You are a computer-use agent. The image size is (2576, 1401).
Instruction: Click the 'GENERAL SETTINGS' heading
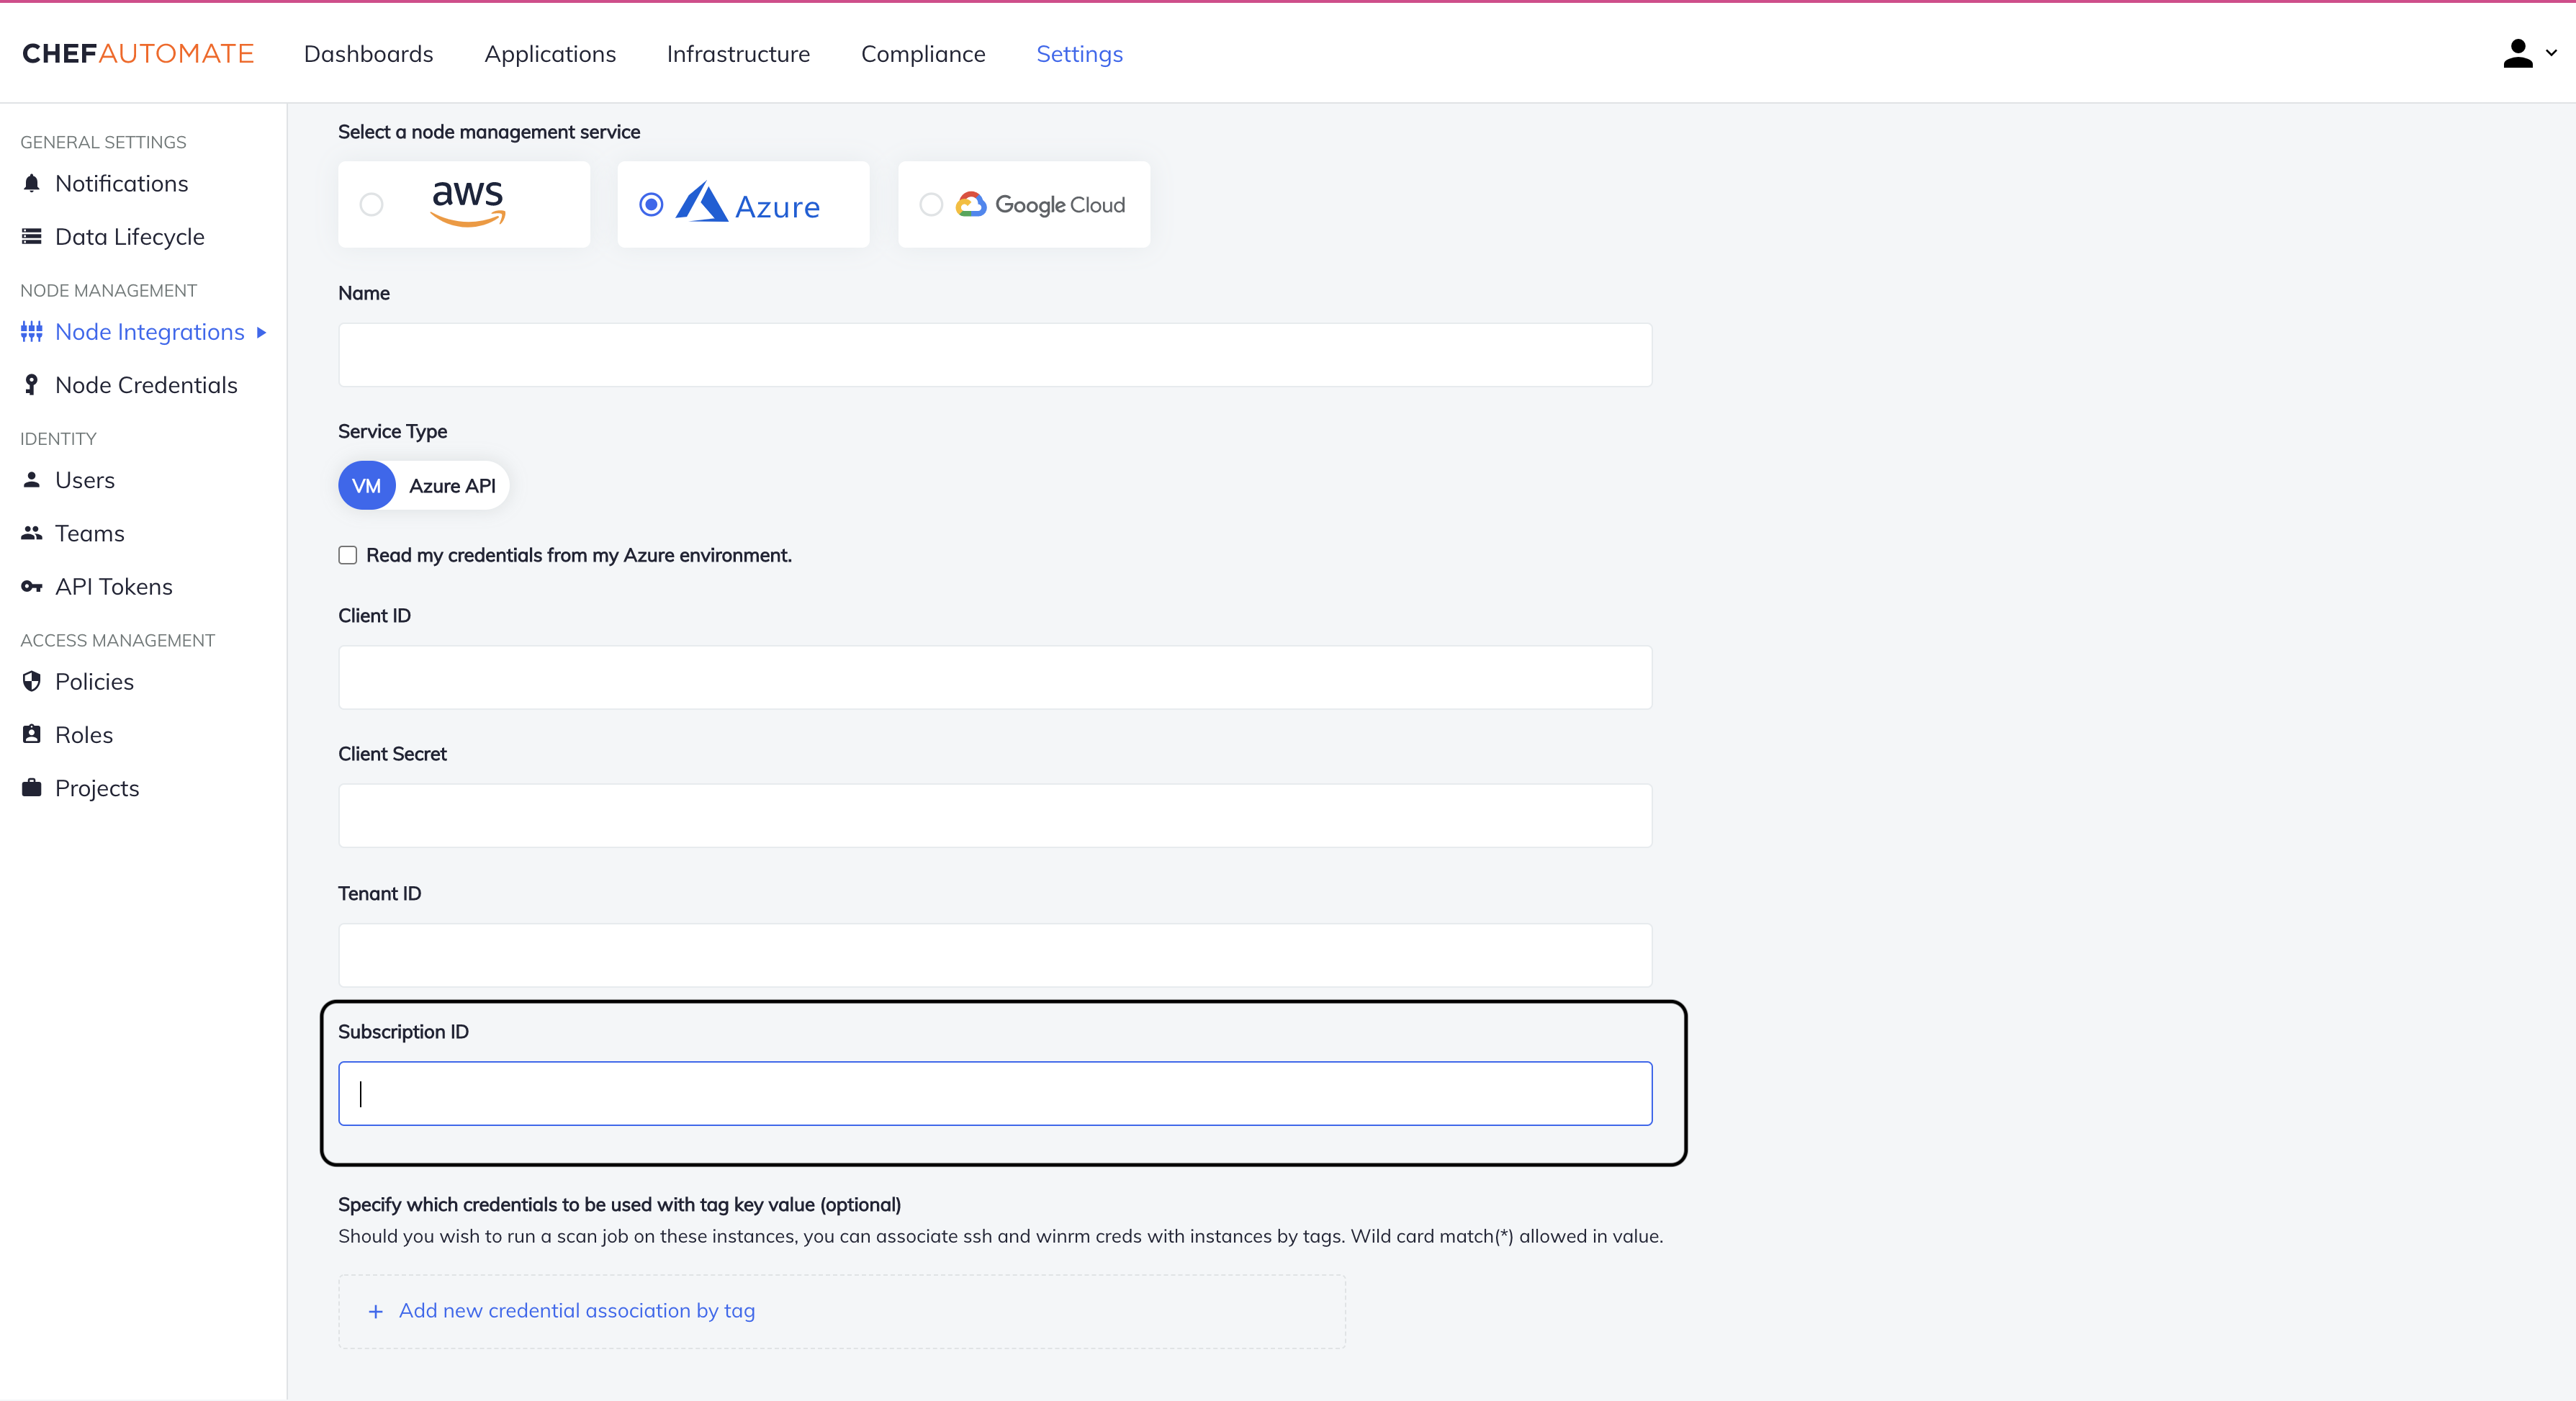(x=103, y=142)
